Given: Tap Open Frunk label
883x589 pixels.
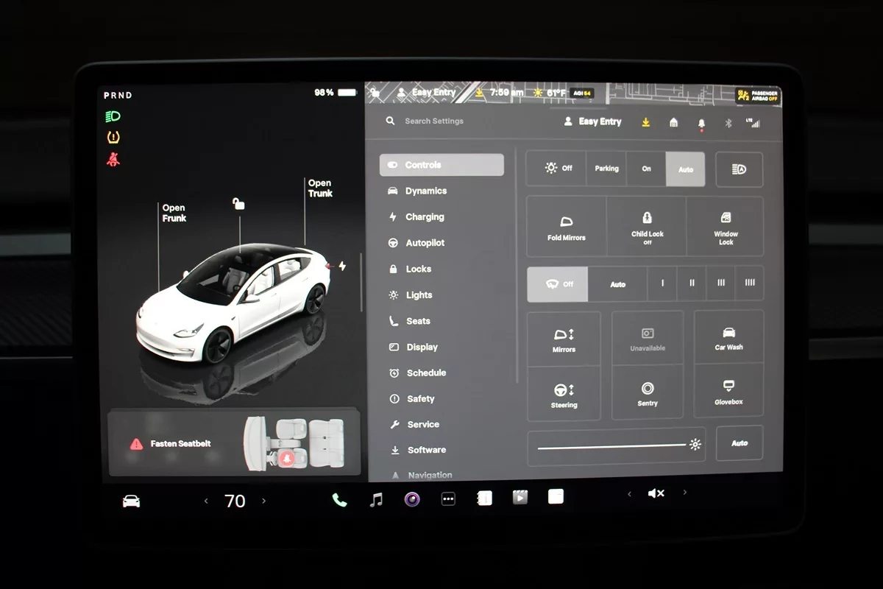Looking at the screenshot, I should [174, 214].
